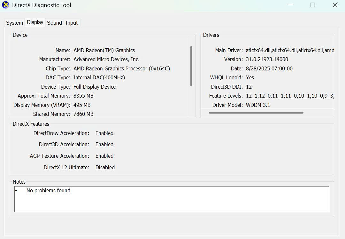Minimize the DirectX Diagnostic Tool window
The image size is (345, 239).
coord(290,5)
